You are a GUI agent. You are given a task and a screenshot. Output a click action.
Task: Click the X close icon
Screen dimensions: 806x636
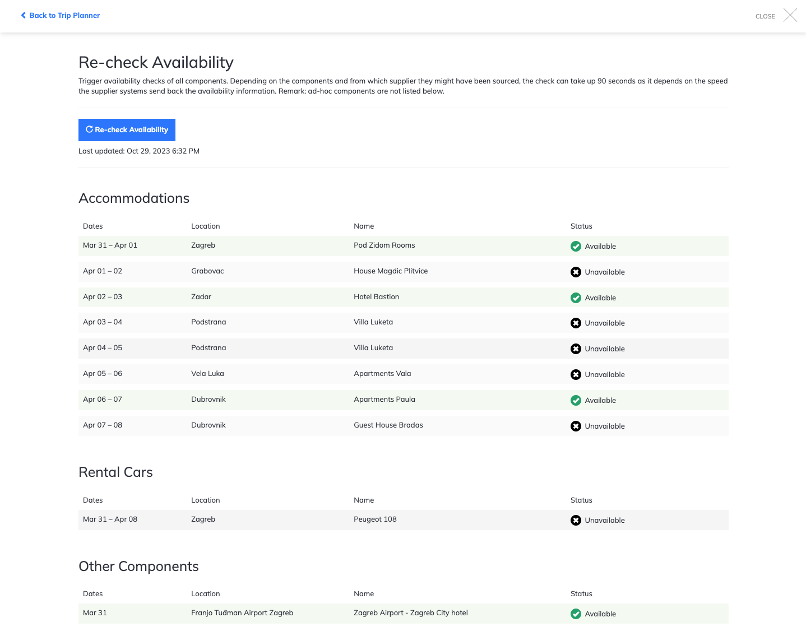point(790,15)
